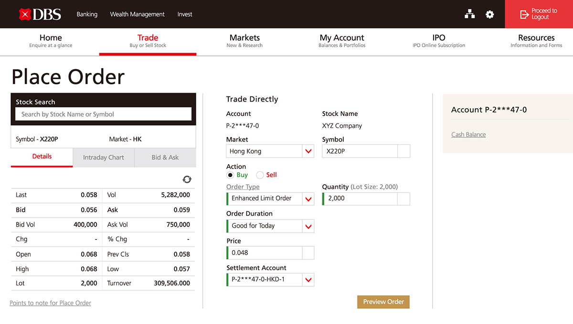Click the Stock Search input field
The height and width of the screenshot is (324, 573).
tap(103, 114)
